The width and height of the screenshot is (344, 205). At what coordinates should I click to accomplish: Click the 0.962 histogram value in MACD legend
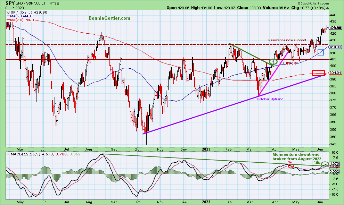click(75, 154)
